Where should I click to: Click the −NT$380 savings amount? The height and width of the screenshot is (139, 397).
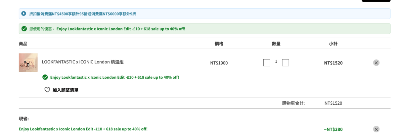[x=333, y=129]
